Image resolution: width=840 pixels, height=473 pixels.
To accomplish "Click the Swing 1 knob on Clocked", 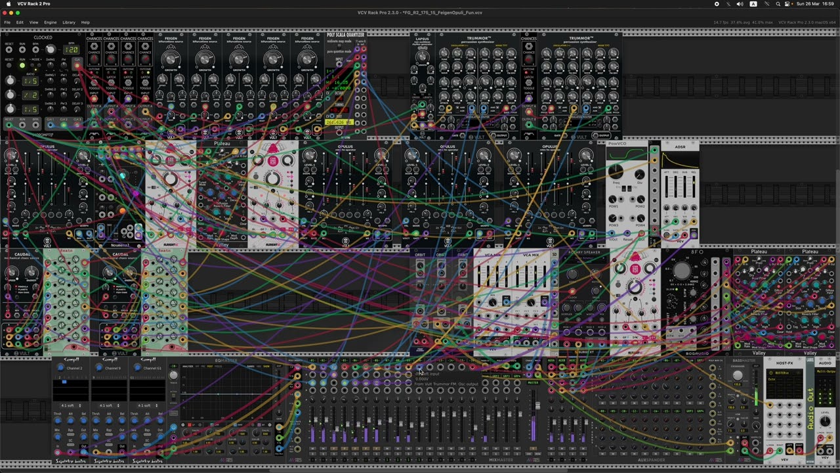I will click(x=51, y=81).
